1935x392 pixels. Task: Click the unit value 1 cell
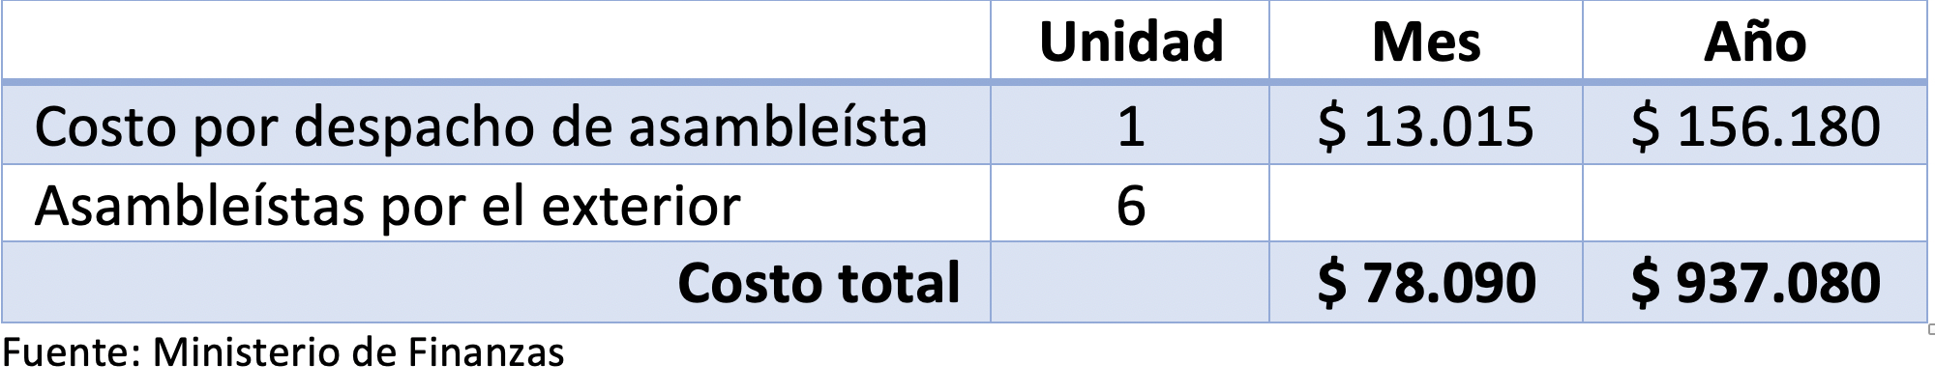click(1130, 126)
